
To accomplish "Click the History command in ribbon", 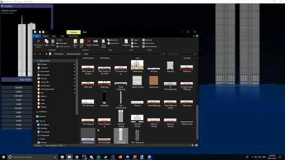I will click(x=135, y=47).
